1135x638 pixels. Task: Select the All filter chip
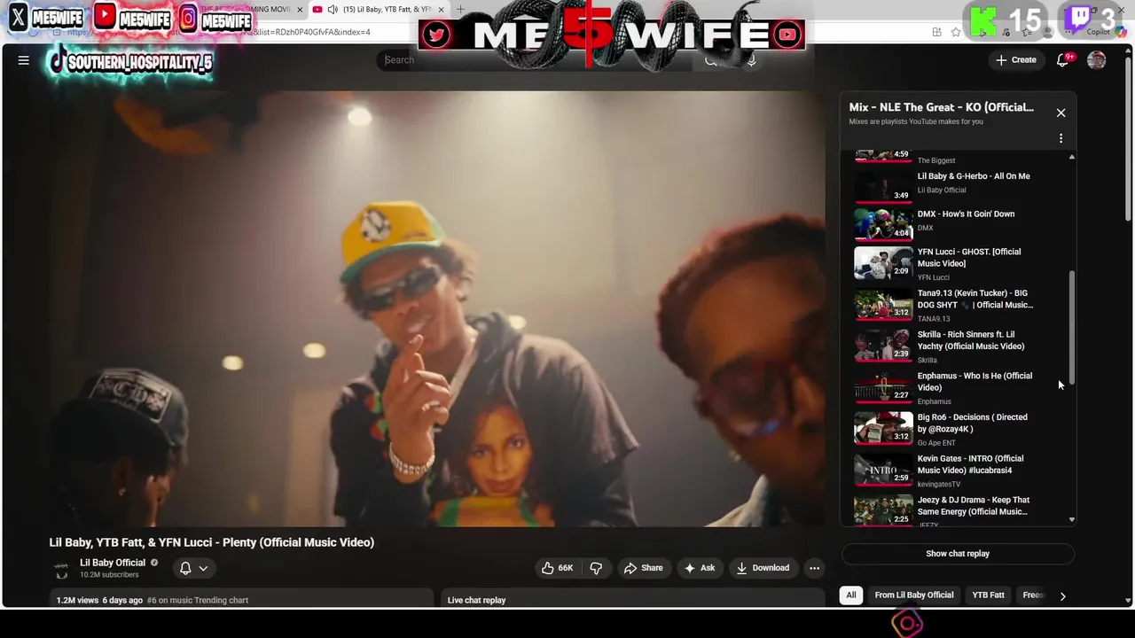click(851, 595)
